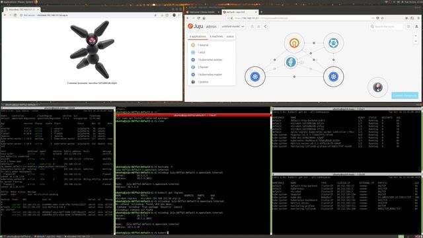Select kubernetes-worker in the application list
The image size is (423, 238).
click(x=211, y=59)
